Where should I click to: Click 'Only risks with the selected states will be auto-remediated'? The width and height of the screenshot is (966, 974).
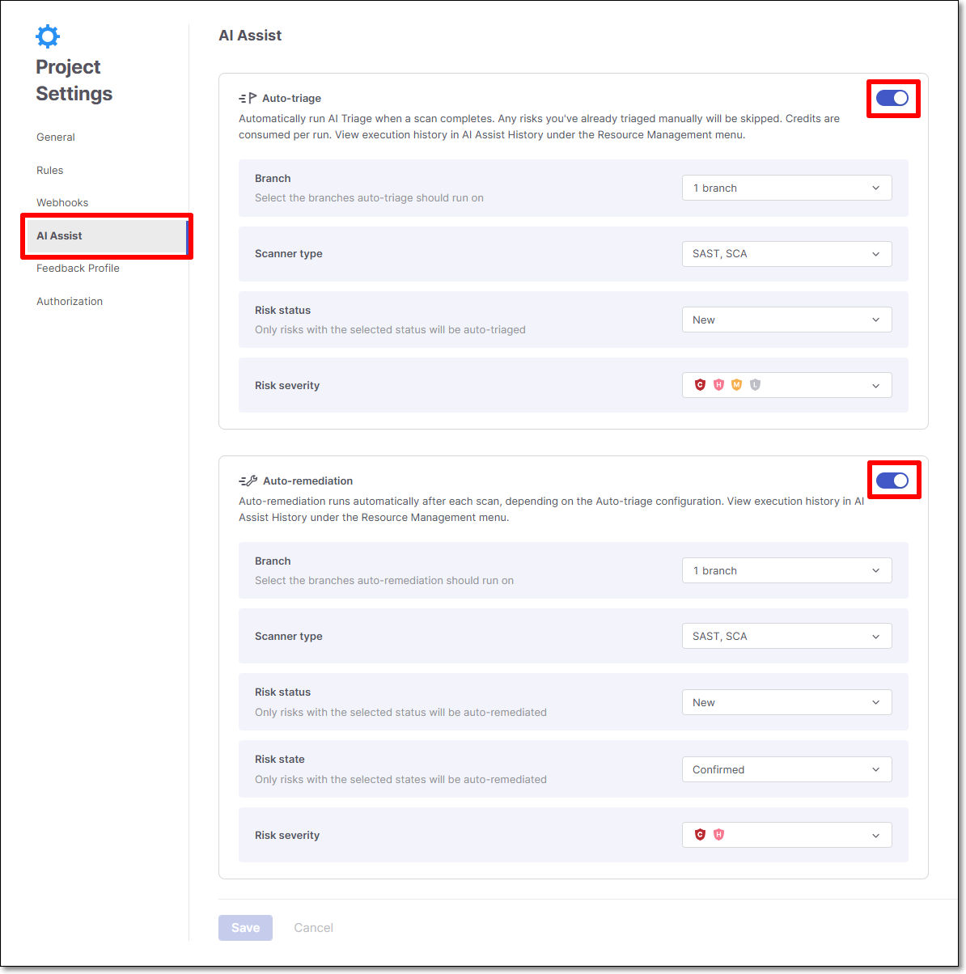point(400,780)
